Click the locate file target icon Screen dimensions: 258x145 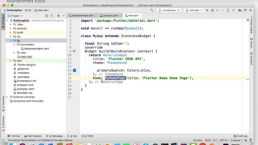[x=47, y=16]
